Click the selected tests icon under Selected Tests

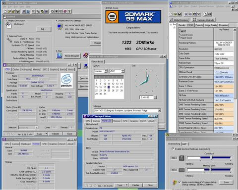click(9, 40)
